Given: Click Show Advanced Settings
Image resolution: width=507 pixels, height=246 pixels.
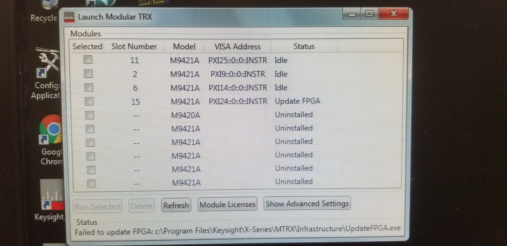Looking at the screenshot, I should (x=307, y=204).
